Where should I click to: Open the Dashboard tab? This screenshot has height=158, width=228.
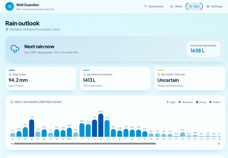(153, 7)
